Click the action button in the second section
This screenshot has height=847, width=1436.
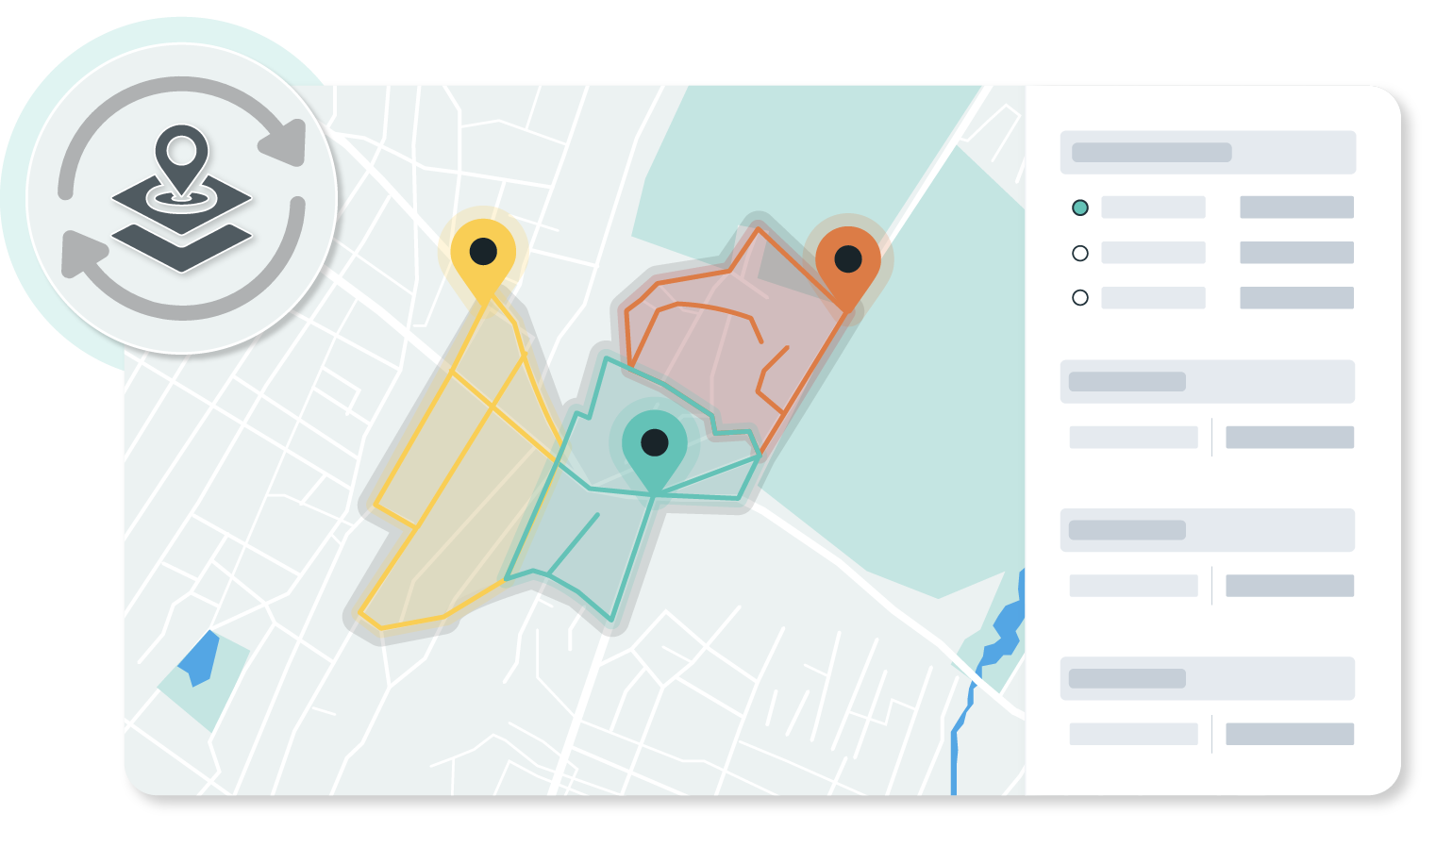[1289, 437]
